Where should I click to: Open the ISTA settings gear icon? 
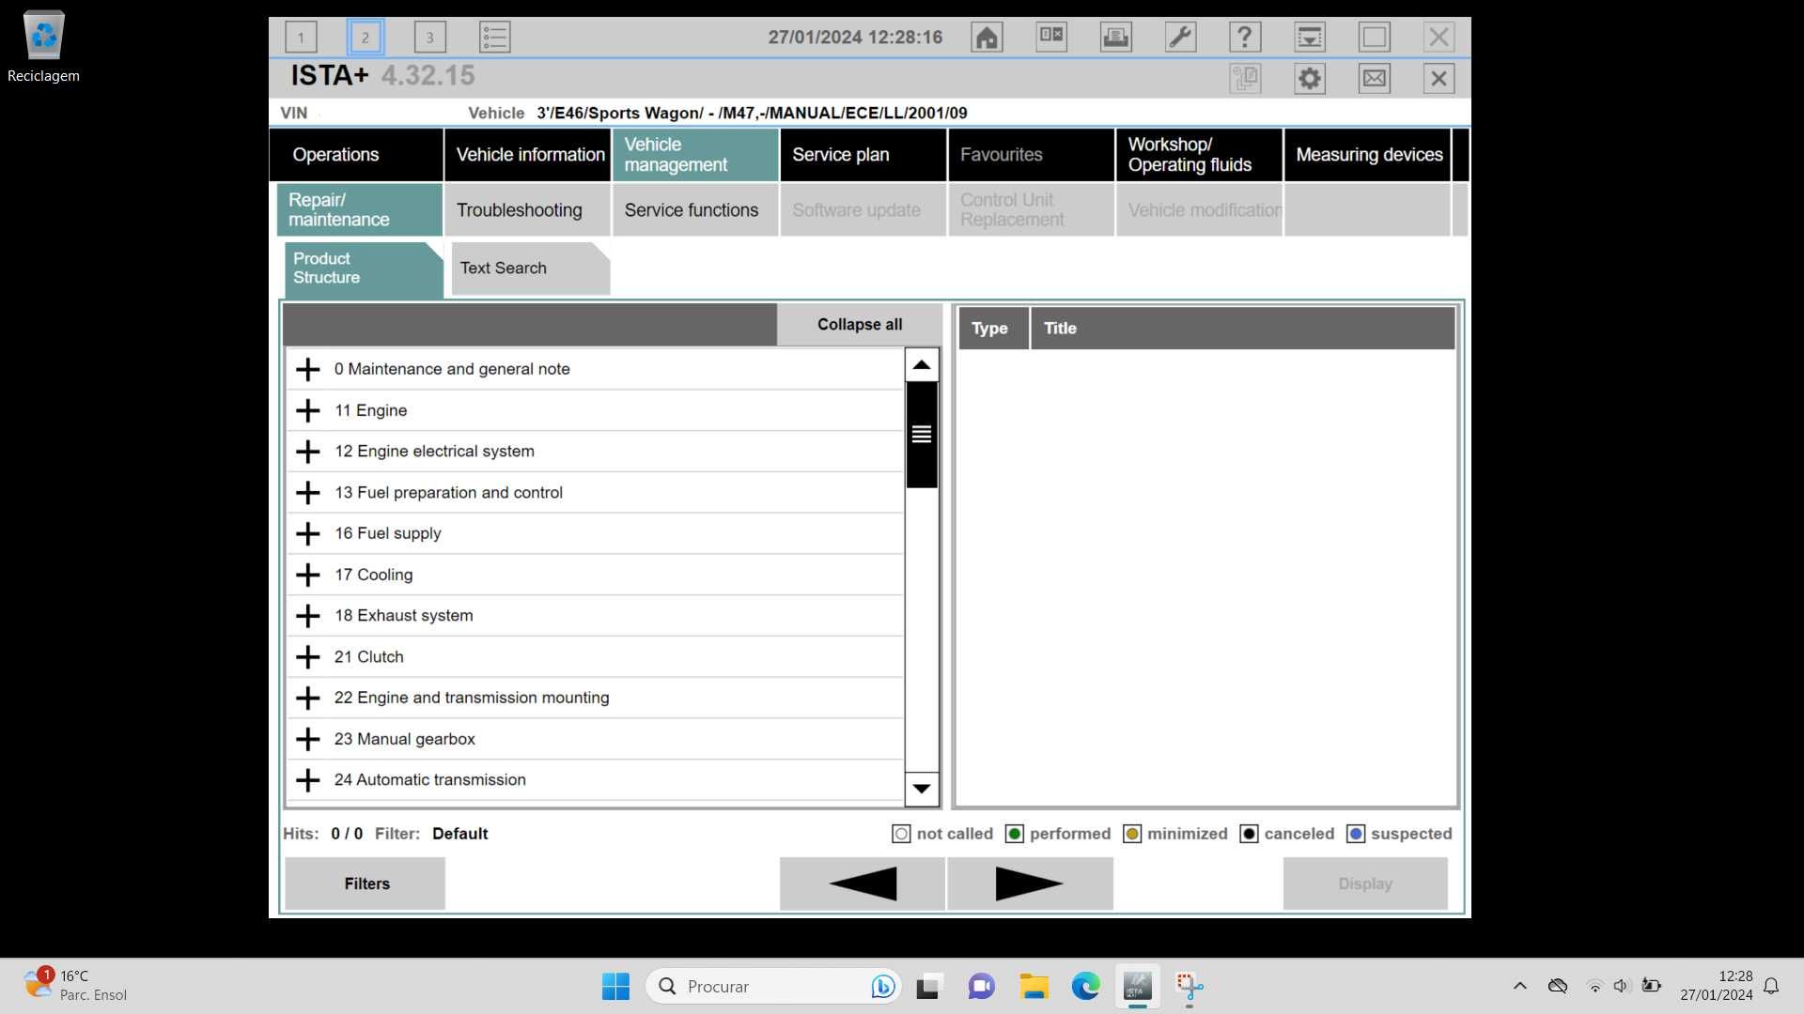1309,78
